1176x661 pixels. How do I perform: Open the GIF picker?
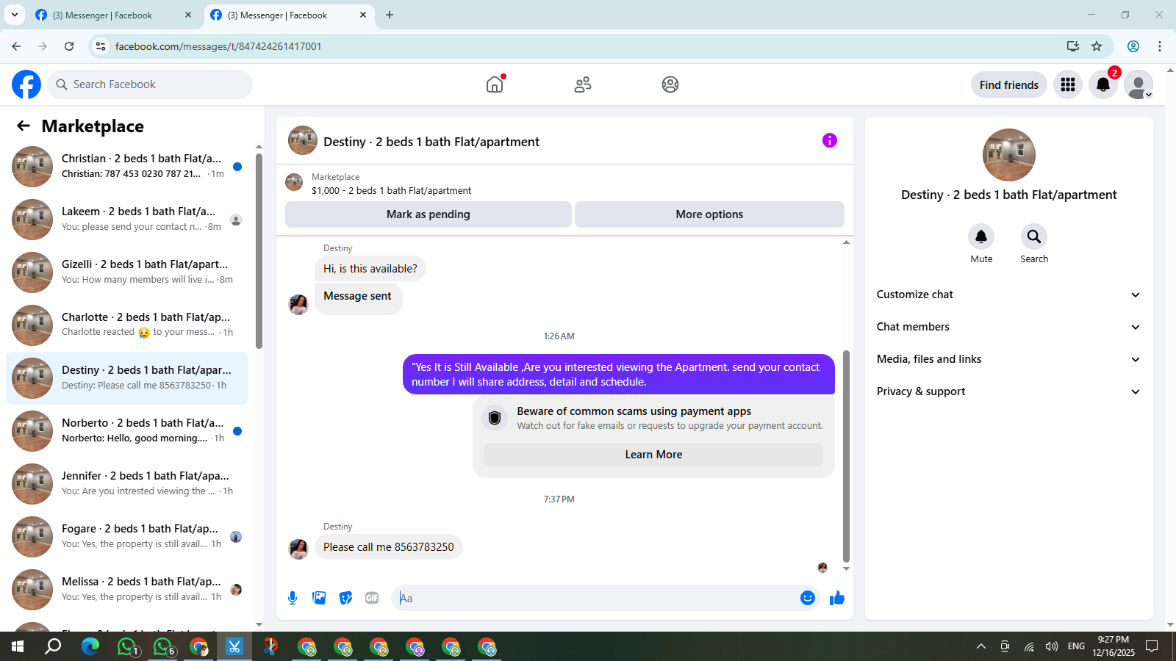pyautogui.click(x=372, y=598)
